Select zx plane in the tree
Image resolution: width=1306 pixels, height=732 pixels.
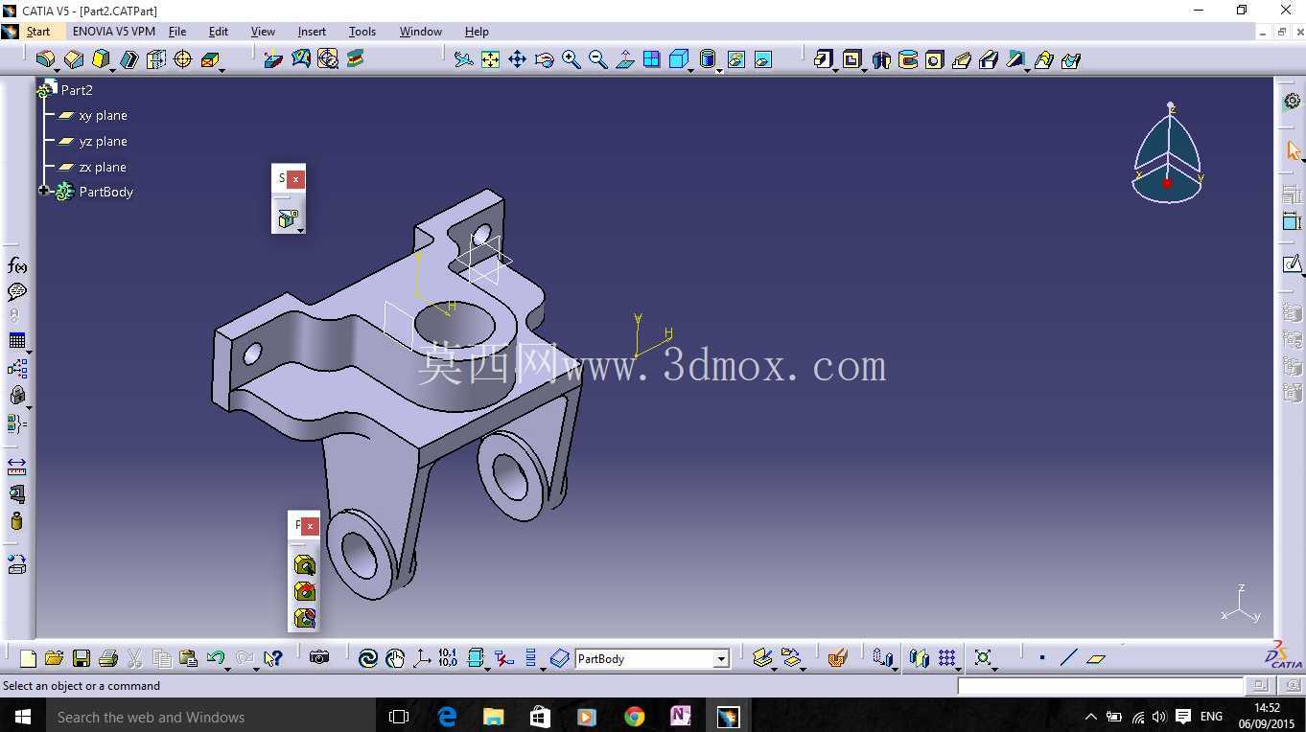pos(103,167)
